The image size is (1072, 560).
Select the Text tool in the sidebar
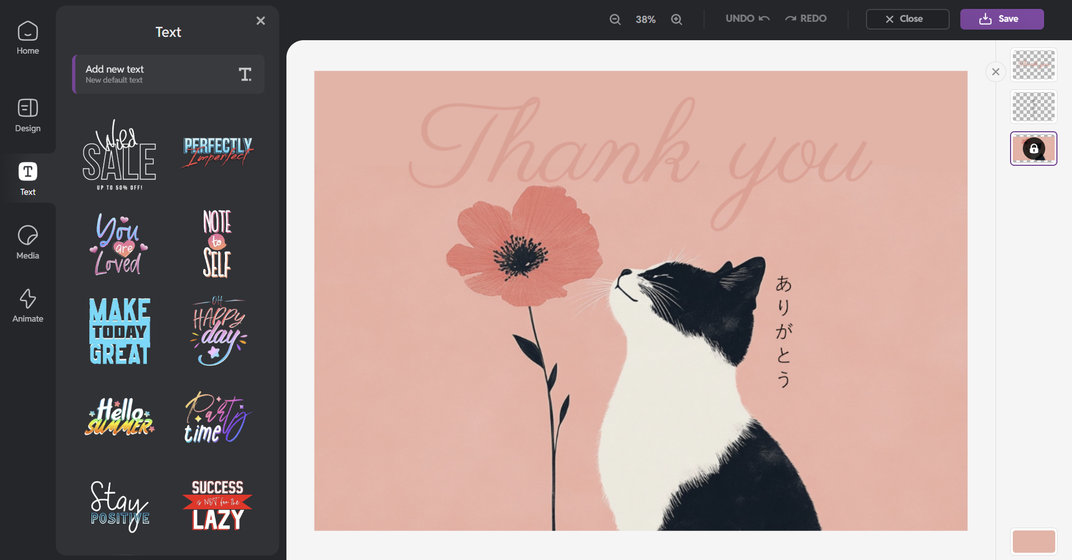point(27,179)
